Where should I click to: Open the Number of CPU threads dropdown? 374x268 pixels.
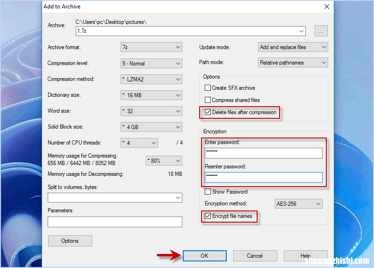tap(139, 143)
